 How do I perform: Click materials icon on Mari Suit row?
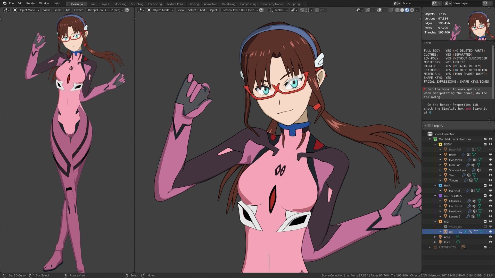[x=473, y=165]
